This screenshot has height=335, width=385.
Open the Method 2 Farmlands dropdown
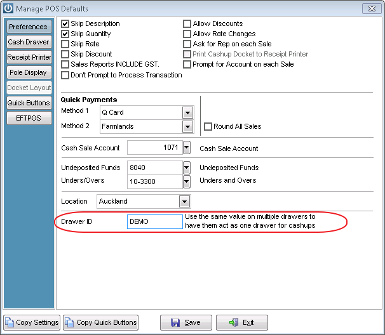188,127
